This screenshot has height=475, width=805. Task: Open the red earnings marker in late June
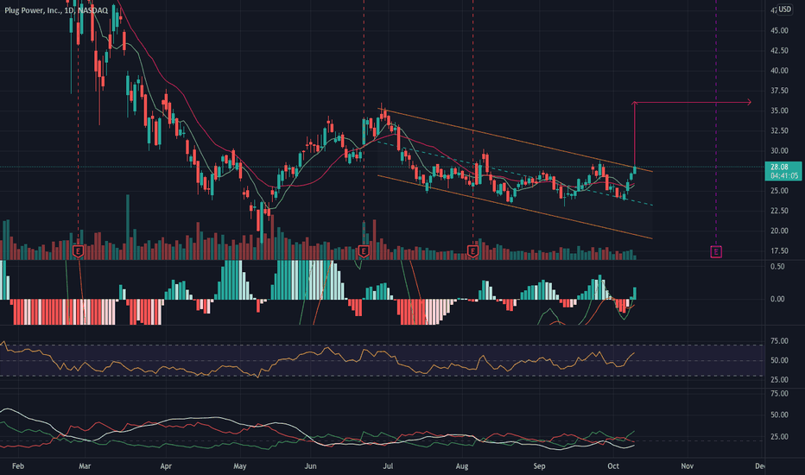pyautogui.click(x=364, y=251)
